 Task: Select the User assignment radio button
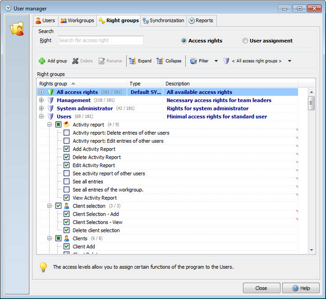pyautogui.click(x=245, y=41)
